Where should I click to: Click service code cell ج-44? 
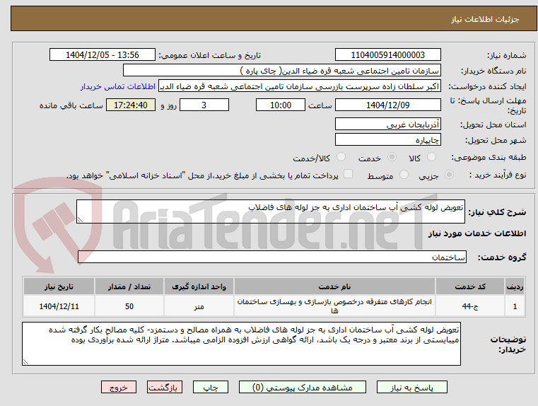[x=470, y=306]
